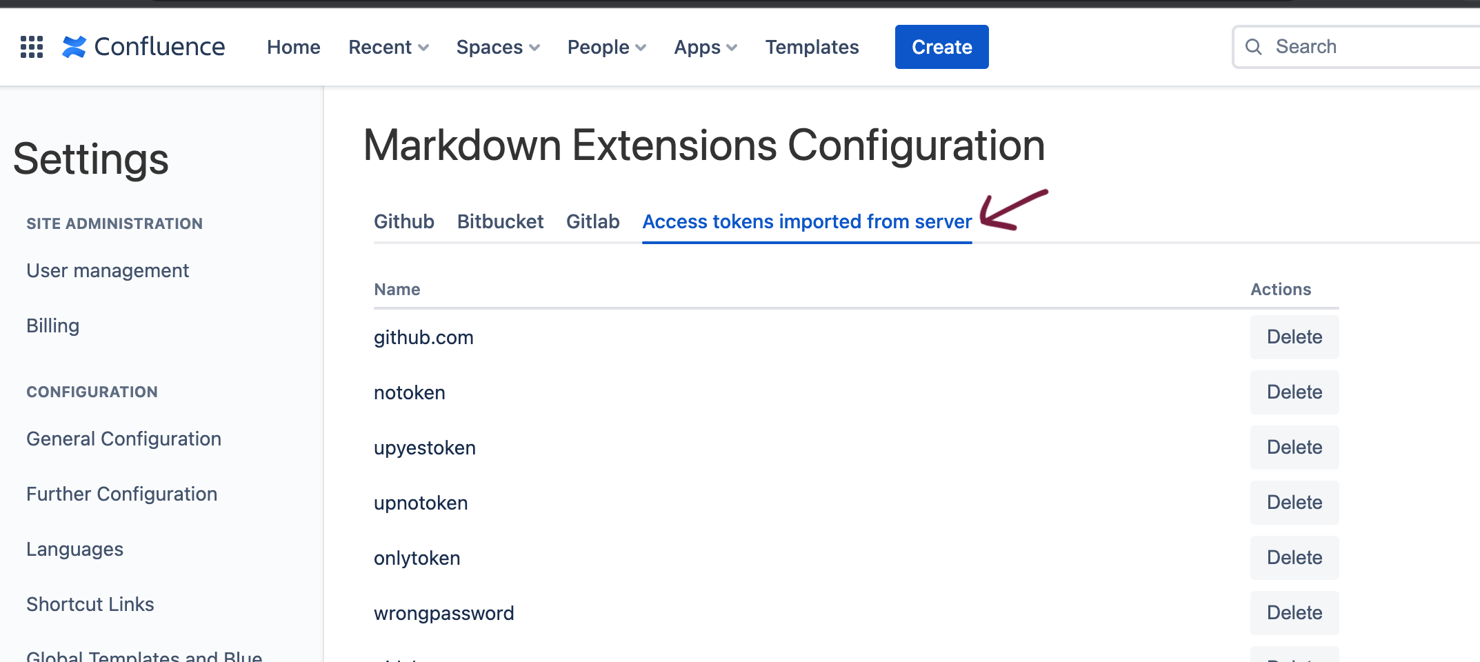1480x662 pixels.
Task: Delete the onlytoken entry
Action: (1294, 558)
